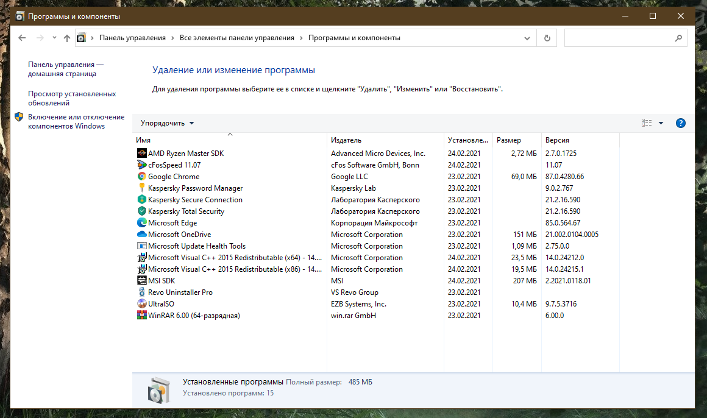The width and height of the screenshot is (707, 418).
Task: Click the AMD Ryzen Master SDK icon
Action: pyautogui.click(x=141, y=154)
